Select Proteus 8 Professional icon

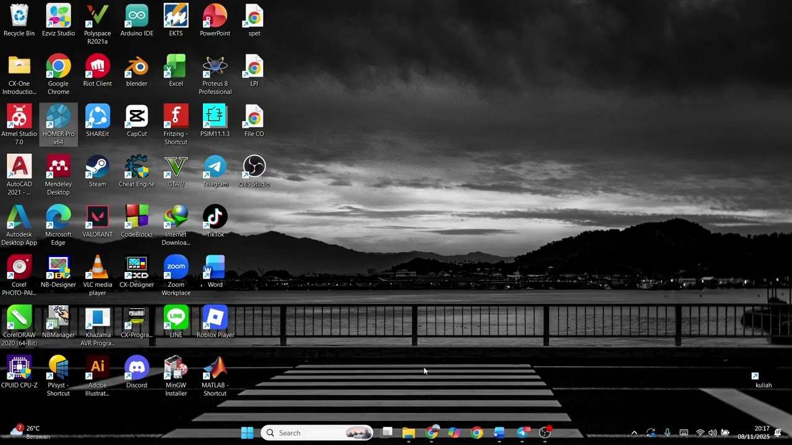[215, 75]
